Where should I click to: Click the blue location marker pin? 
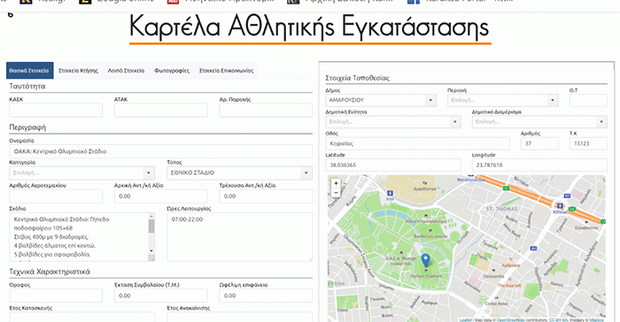(x=425, y=261)
